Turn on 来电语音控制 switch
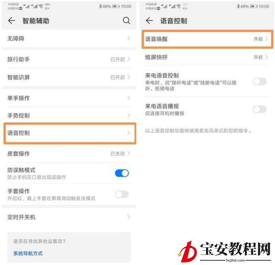 click(x=260, y=81)
